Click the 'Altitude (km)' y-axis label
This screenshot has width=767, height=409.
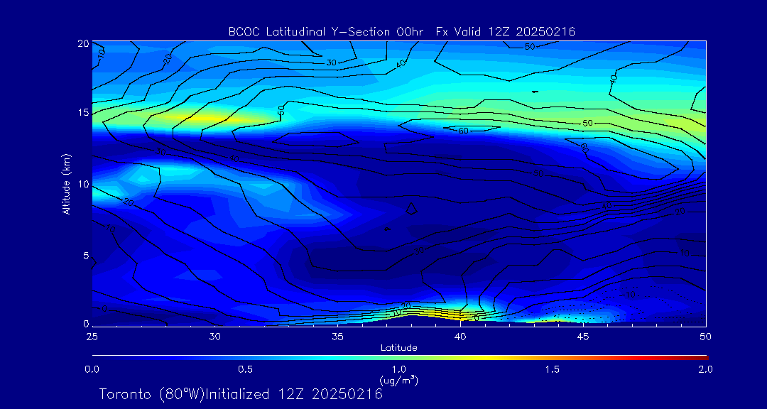point(65,183)
